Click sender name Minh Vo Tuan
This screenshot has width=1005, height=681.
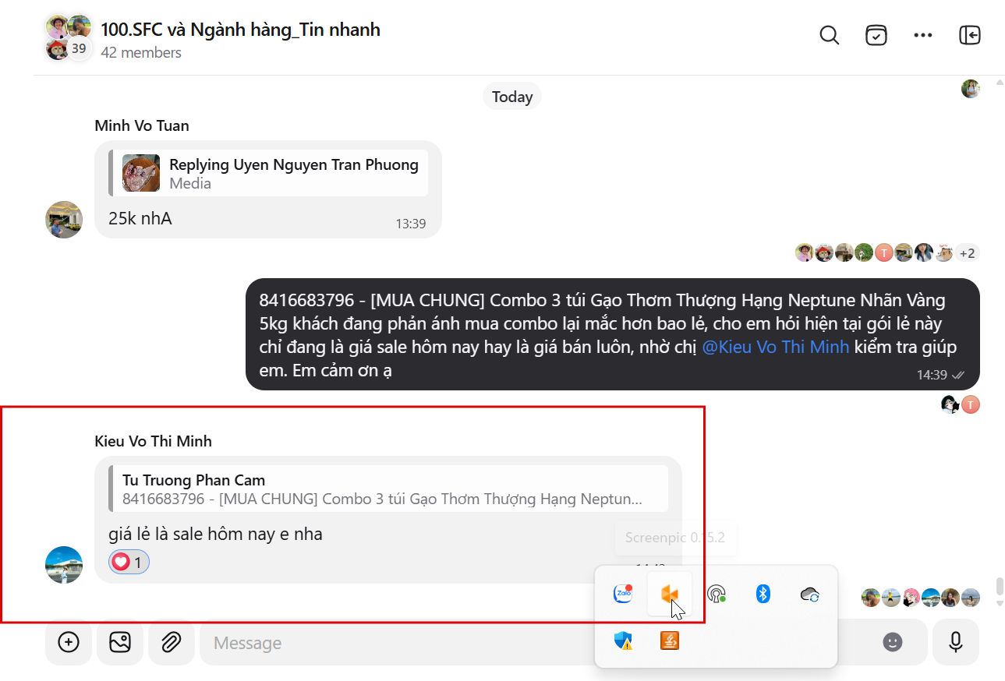click(x=142, y=125)
